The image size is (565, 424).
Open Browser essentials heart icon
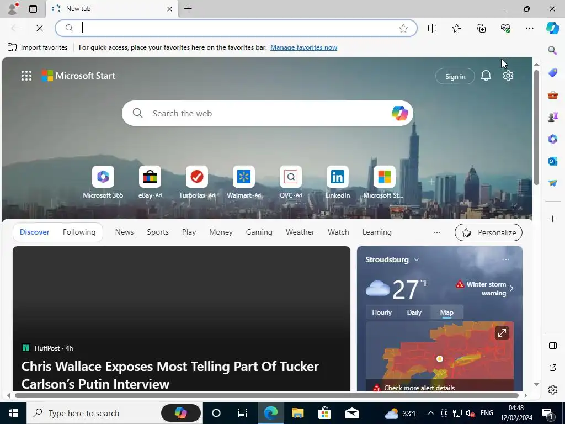[505, 28]
